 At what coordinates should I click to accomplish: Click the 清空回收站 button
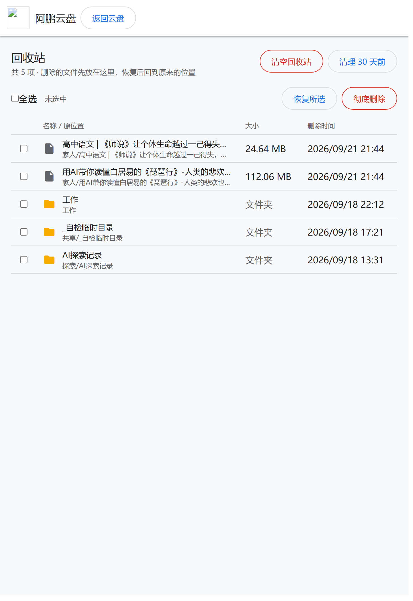[x=291, y=61]
